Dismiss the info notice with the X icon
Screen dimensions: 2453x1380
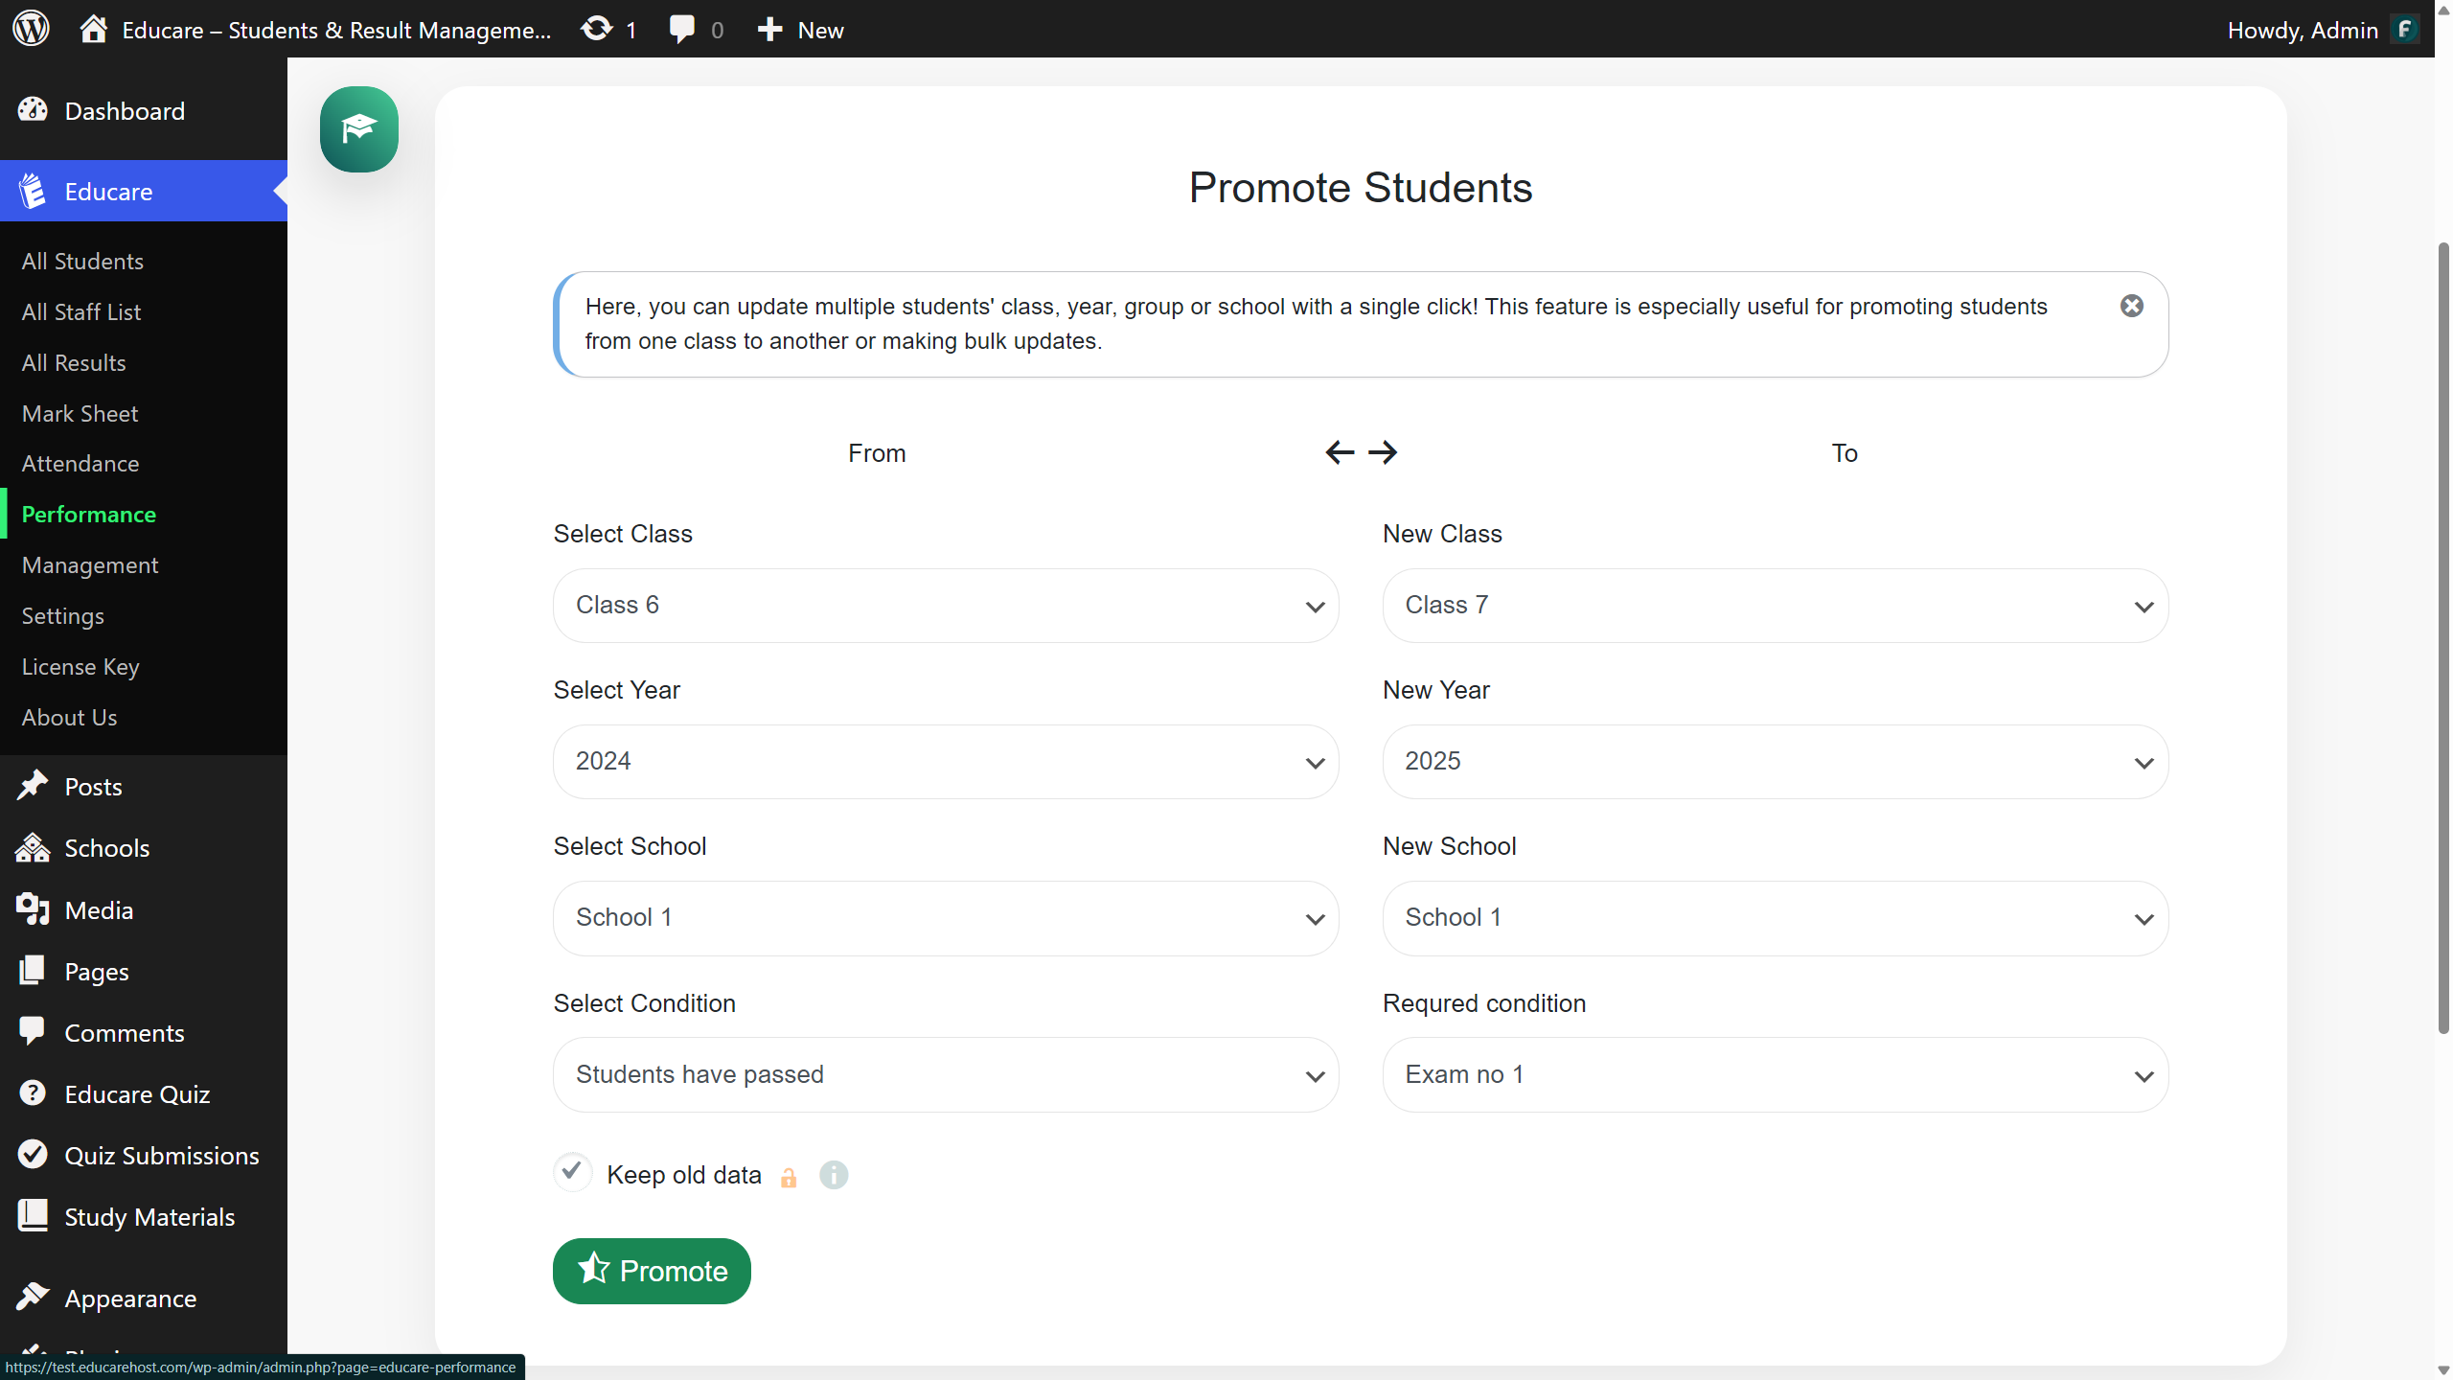[x=2131, y=306]
